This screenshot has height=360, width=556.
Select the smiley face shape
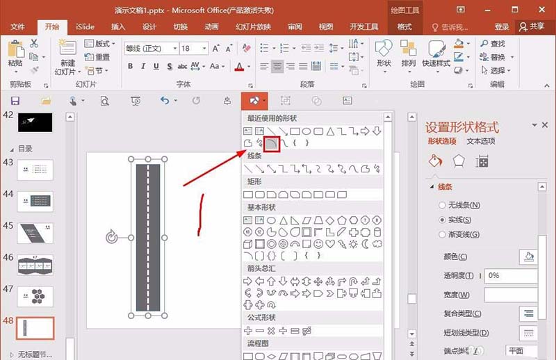pos(318,244)
